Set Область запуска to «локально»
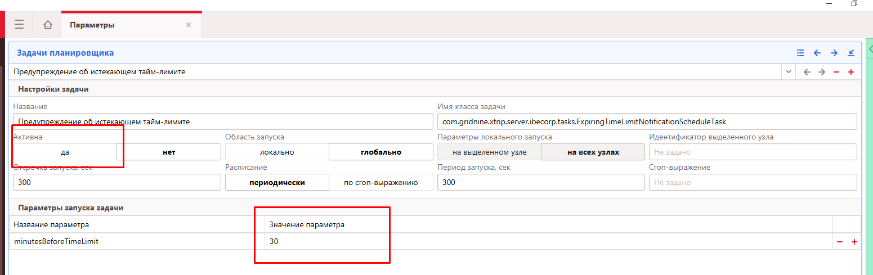873x275 pixels. 277,152
